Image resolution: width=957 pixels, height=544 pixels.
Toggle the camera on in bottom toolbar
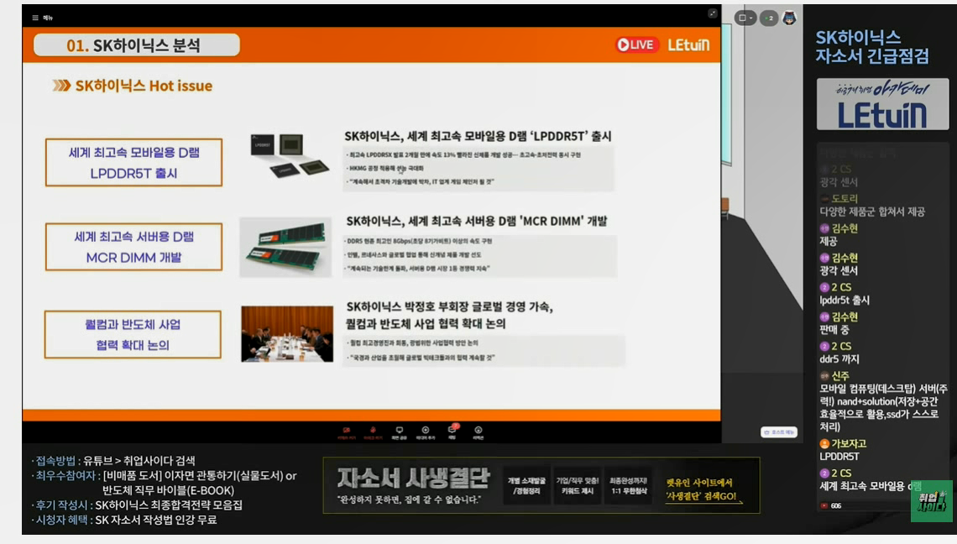pos(346,433)
